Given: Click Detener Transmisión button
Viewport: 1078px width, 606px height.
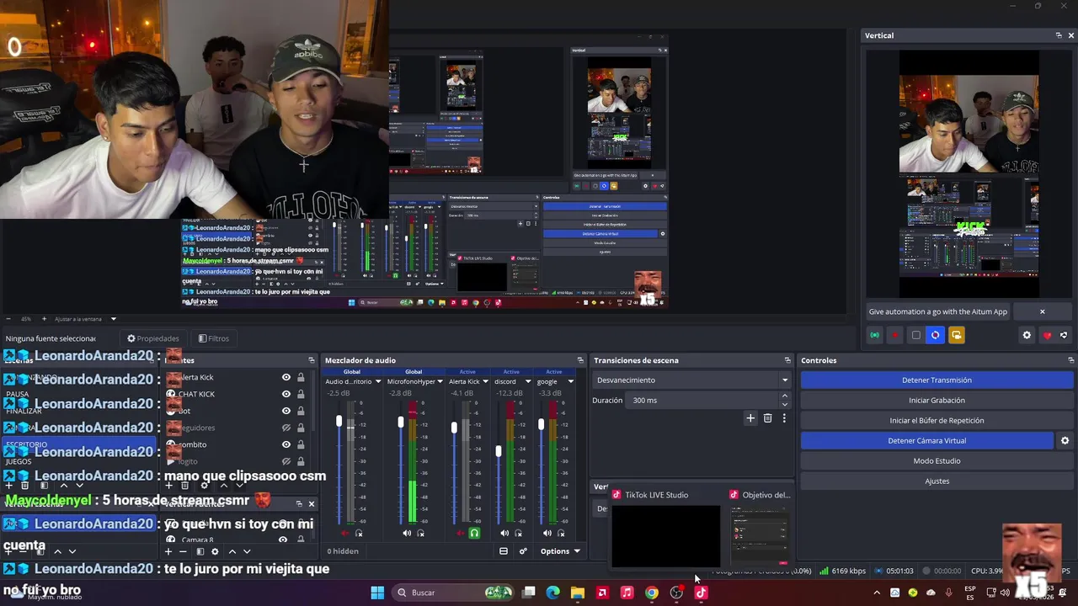Looking at the screenshot, I should [x=937, y=380].
